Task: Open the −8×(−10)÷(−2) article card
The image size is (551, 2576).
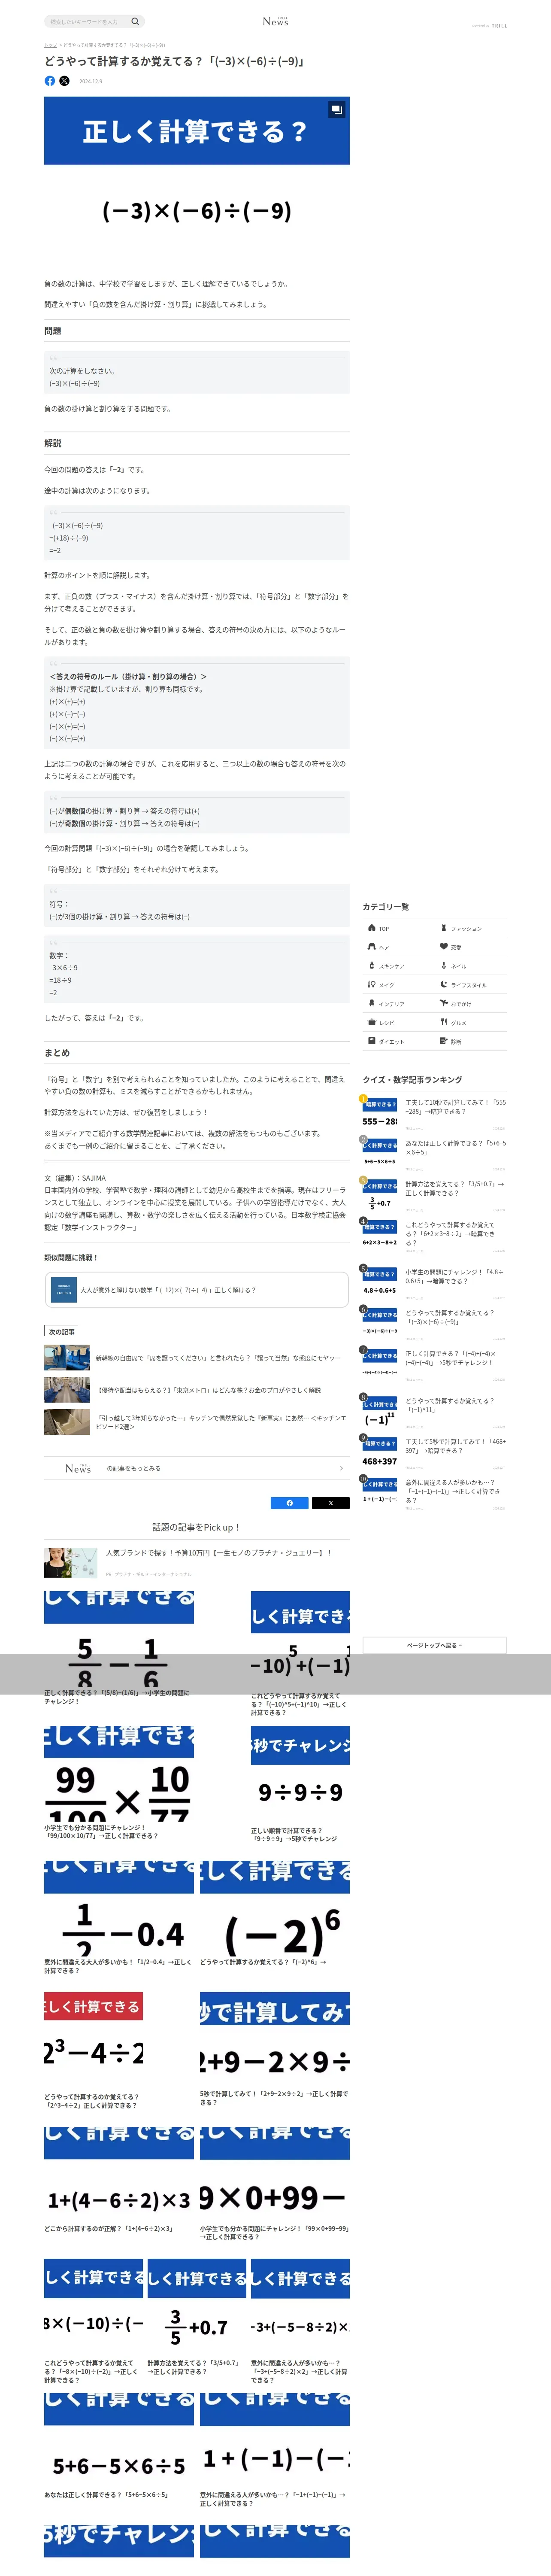Action: tap(93, 2322)
